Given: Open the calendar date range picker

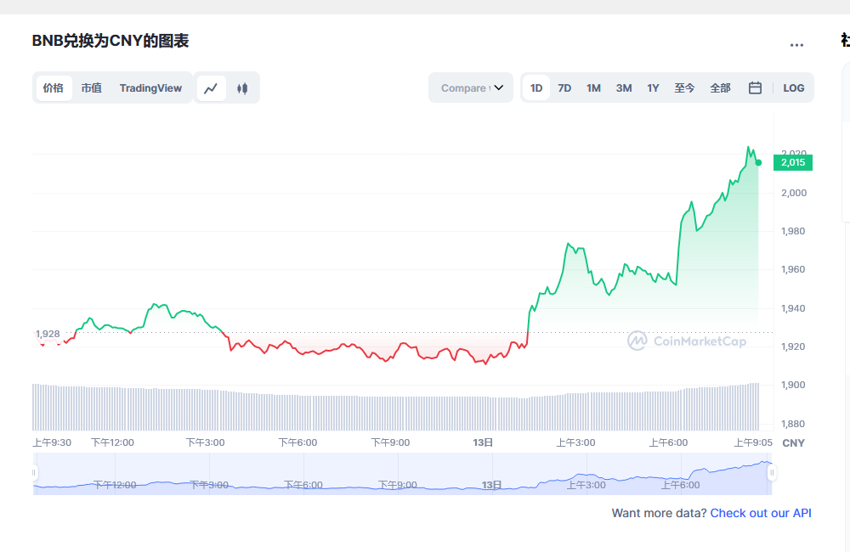Looking at the screenshot, I should [x=755, y=88].
